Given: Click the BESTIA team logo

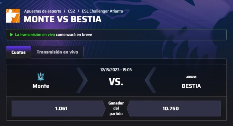Looking at the screenshot, I should tap(191, 77).
